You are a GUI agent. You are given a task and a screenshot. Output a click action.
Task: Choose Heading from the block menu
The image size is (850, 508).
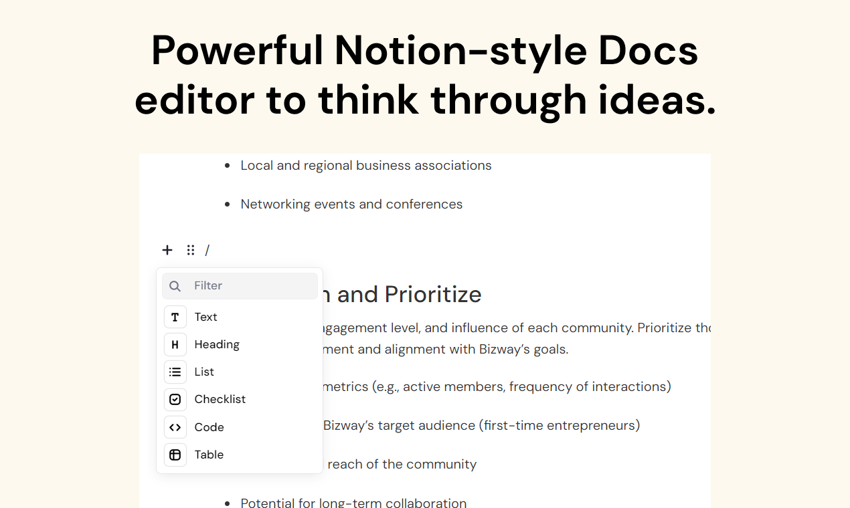coord(240,344)
